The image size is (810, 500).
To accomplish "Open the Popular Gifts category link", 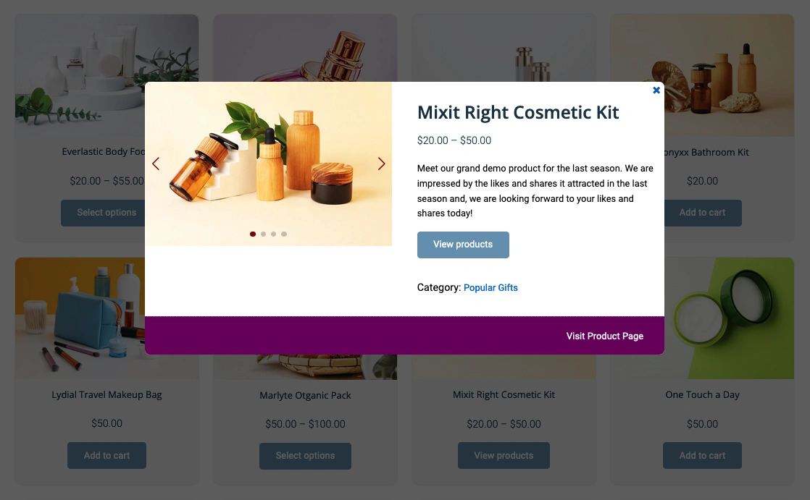I will (490, 288).
